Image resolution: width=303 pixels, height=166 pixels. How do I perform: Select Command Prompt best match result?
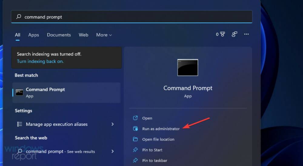(x=66, y=93)
